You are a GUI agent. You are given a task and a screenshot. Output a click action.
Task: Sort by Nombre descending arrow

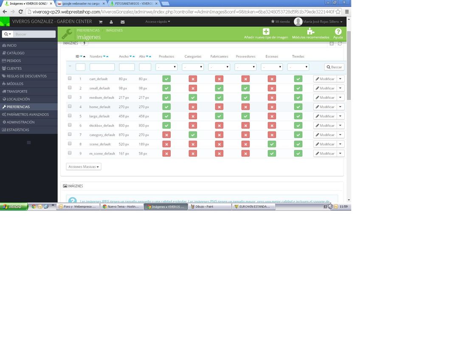tap(104, 56)
